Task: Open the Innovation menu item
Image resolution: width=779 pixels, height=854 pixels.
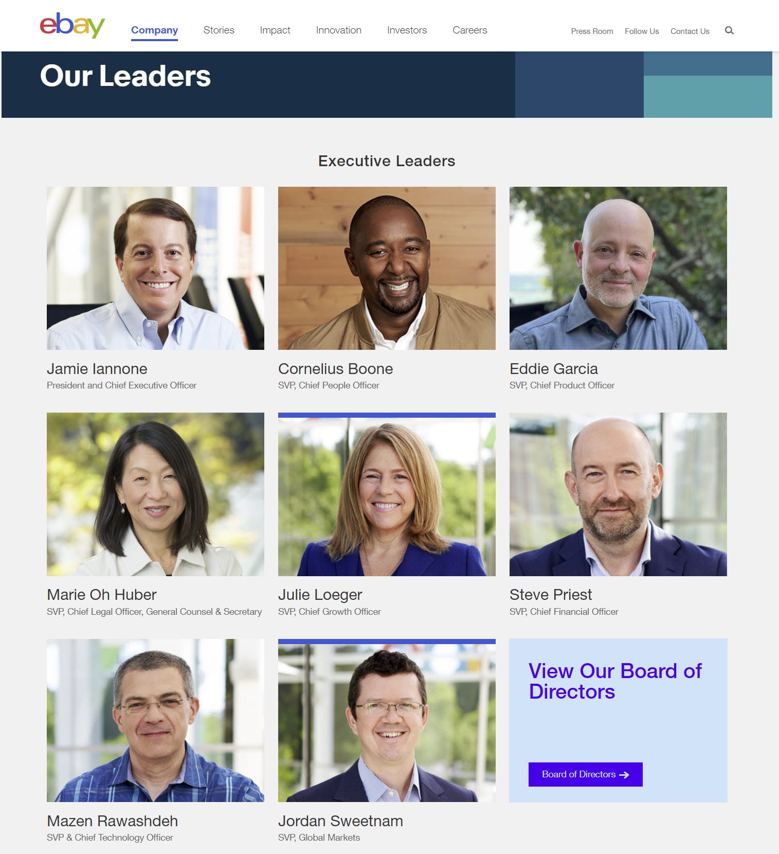Action: 338,30
